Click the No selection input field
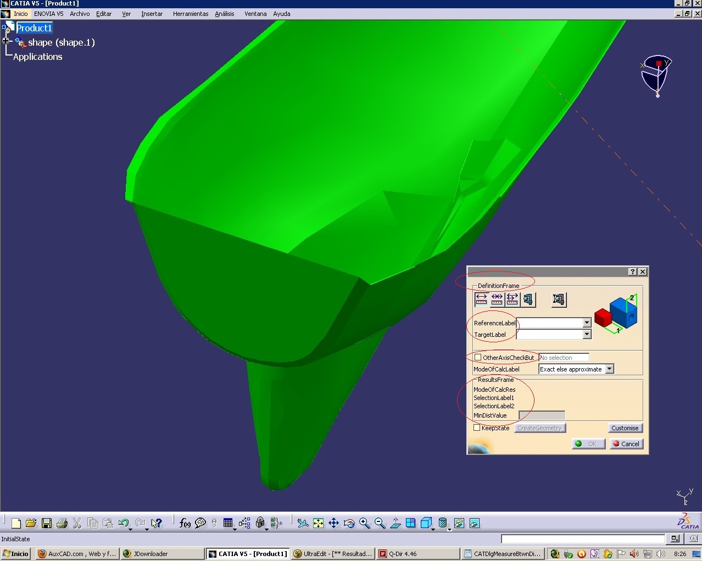Viewport: 702px width, 561px height. [564, 357]
